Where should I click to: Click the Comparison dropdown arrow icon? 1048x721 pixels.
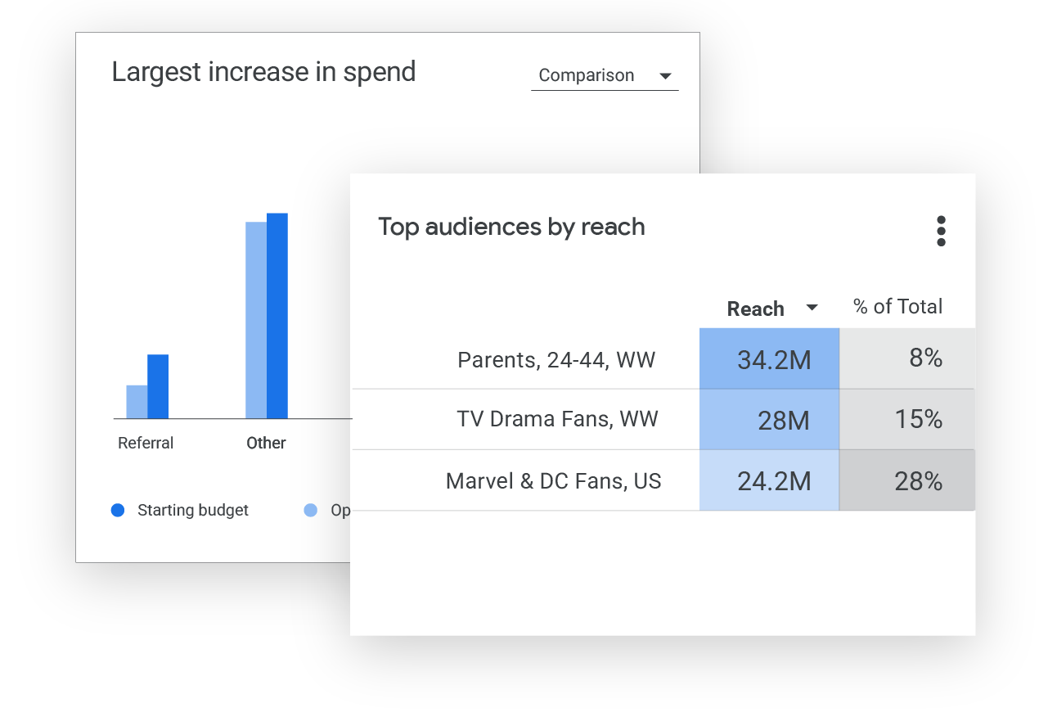pyautogui.click(x=665, y=76)
